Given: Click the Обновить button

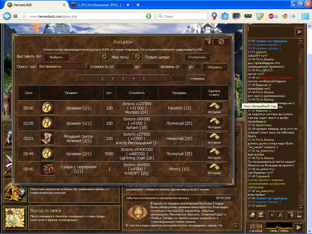Looking at the screenshot, I should coord(215,67).
